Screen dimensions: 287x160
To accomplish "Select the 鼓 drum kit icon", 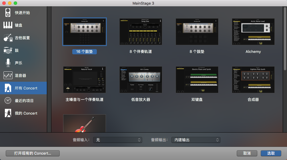I will pos(8,50).
